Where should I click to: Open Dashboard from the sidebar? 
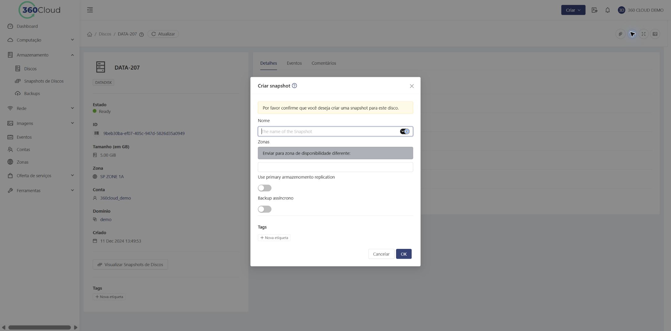click(27, 26)
